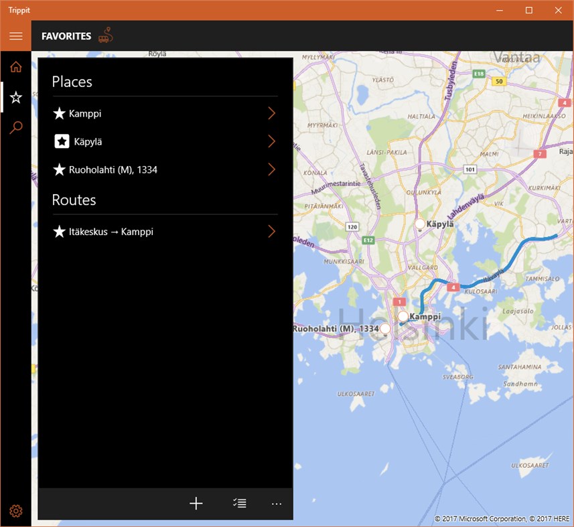Click the Käpylä pin on the map
This screenshot has height=527, width=574.
click(x=420, y=223)
